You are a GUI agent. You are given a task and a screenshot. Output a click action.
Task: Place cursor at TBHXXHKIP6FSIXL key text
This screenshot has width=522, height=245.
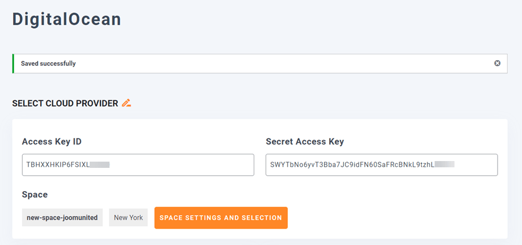click(x=57, y=164)
